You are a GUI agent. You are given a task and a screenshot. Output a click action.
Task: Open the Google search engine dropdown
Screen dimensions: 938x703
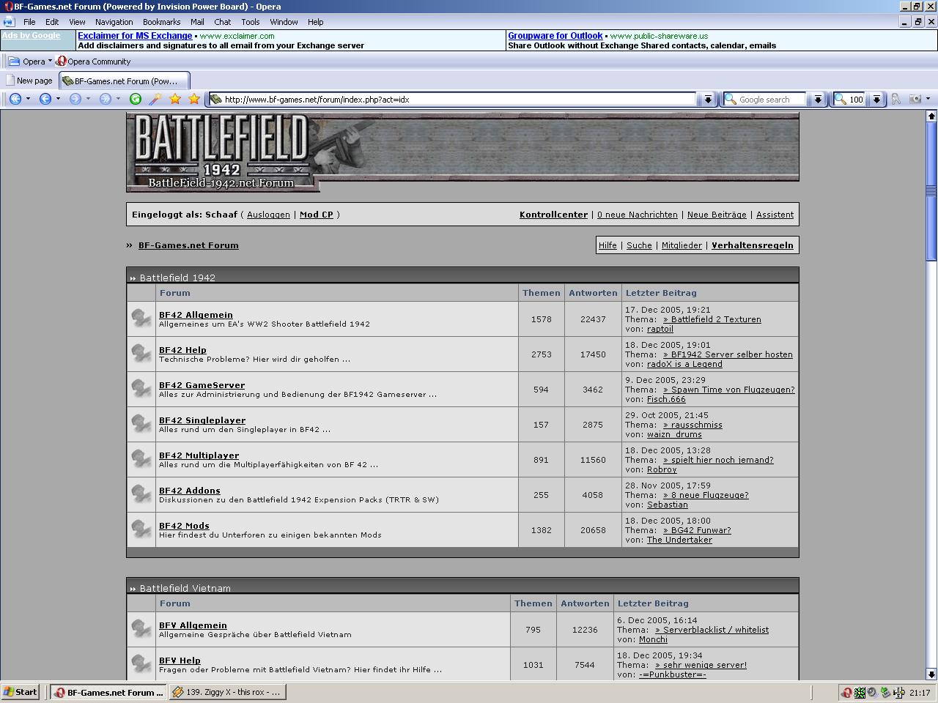817,99
